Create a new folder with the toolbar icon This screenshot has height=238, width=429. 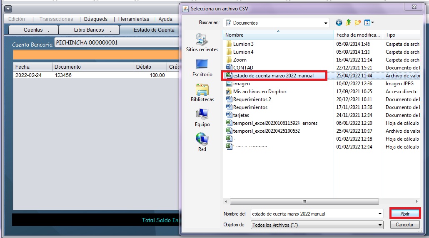coord(357,23)
